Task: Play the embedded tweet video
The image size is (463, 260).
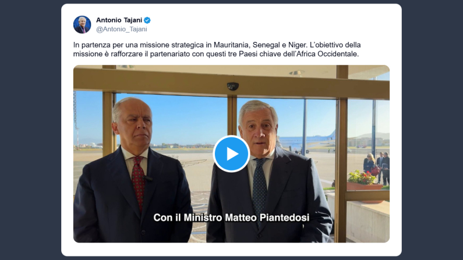Action: (x=231, y=154)
